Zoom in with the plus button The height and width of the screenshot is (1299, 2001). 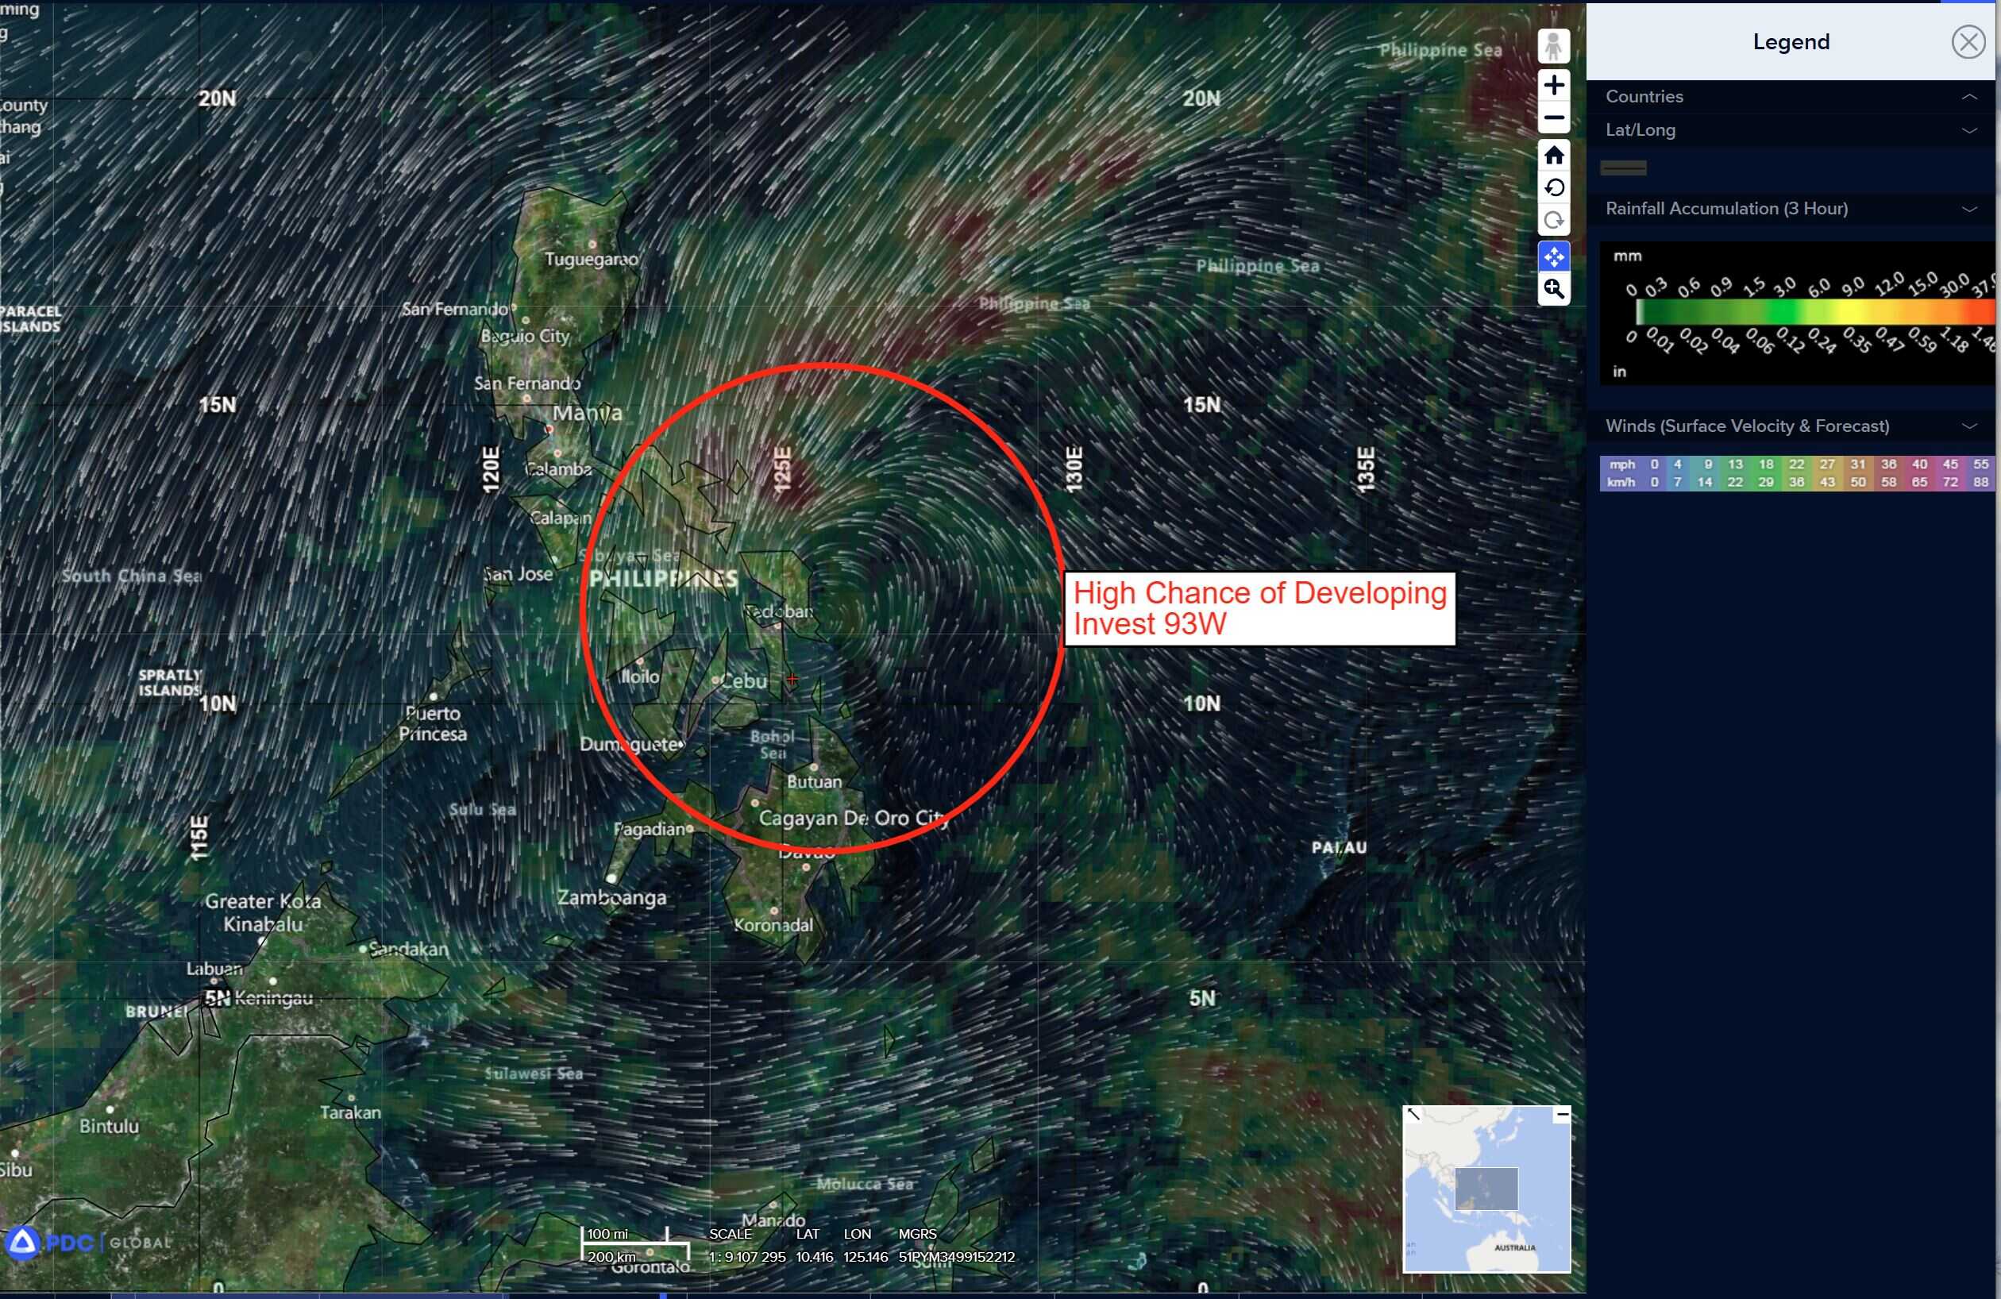coord(1553,85)
